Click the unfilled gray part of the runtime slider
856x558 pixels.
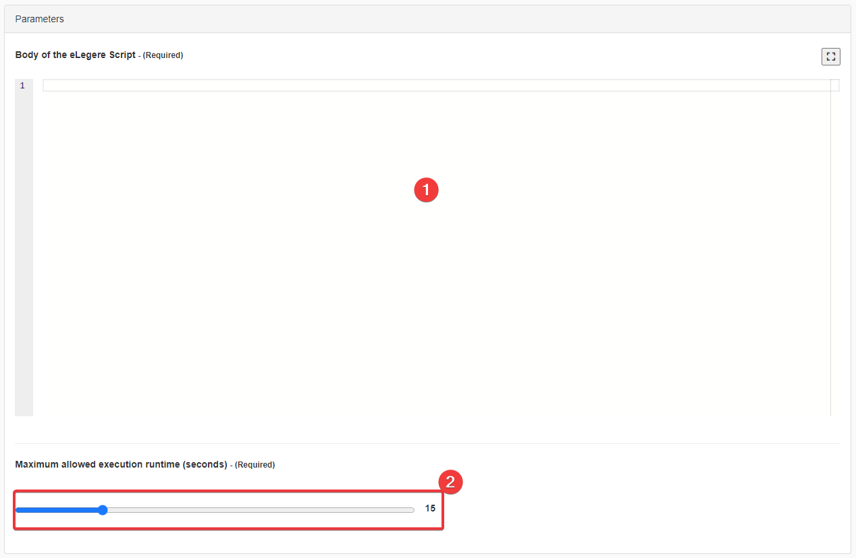tap(270, 510)
